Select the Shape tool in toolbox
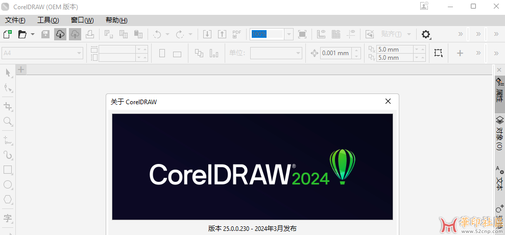 pyautogui.click(x=8, y=88)
